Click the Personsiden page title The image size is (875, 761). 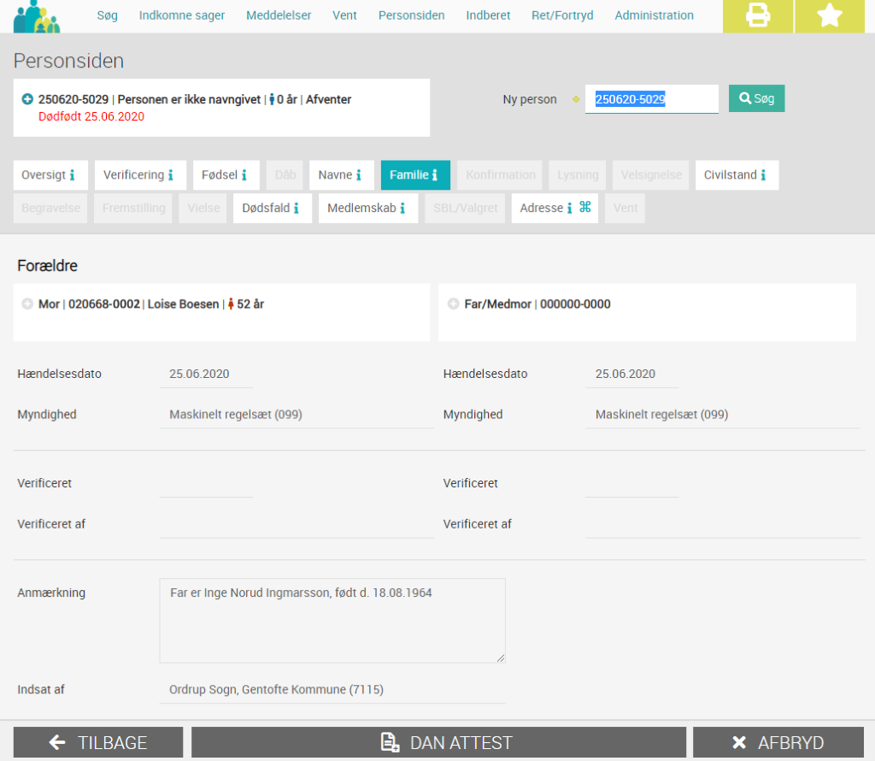pos(68,61)
